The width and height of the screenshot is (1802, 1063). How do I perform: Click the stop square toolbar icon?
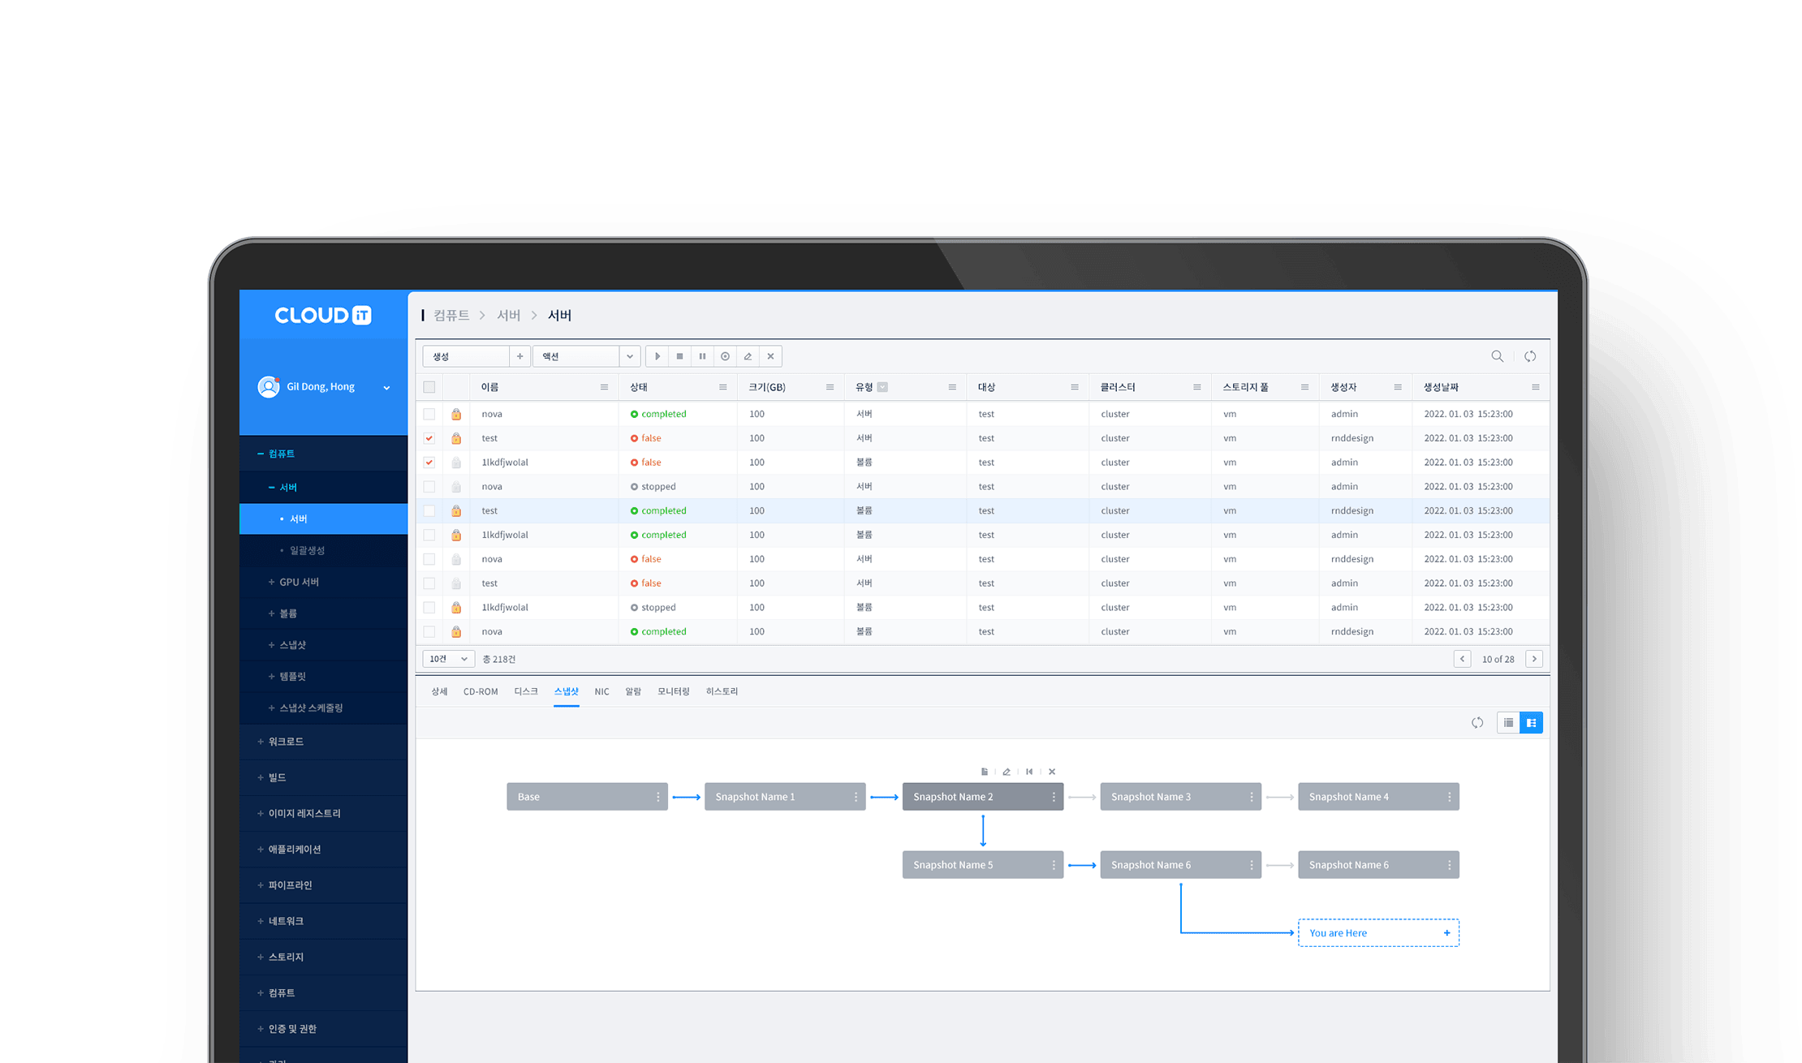680,356
